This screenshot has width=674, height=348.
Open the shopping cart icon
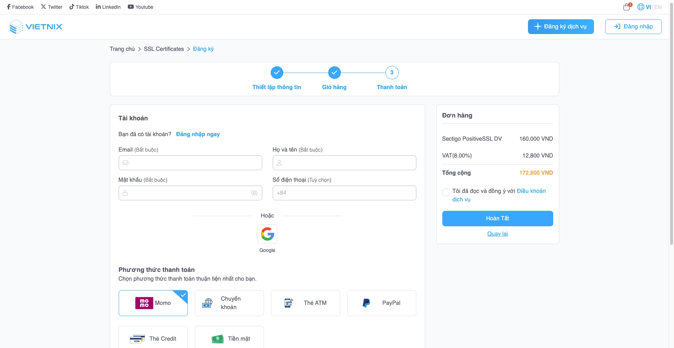click(x=627, y=7)
